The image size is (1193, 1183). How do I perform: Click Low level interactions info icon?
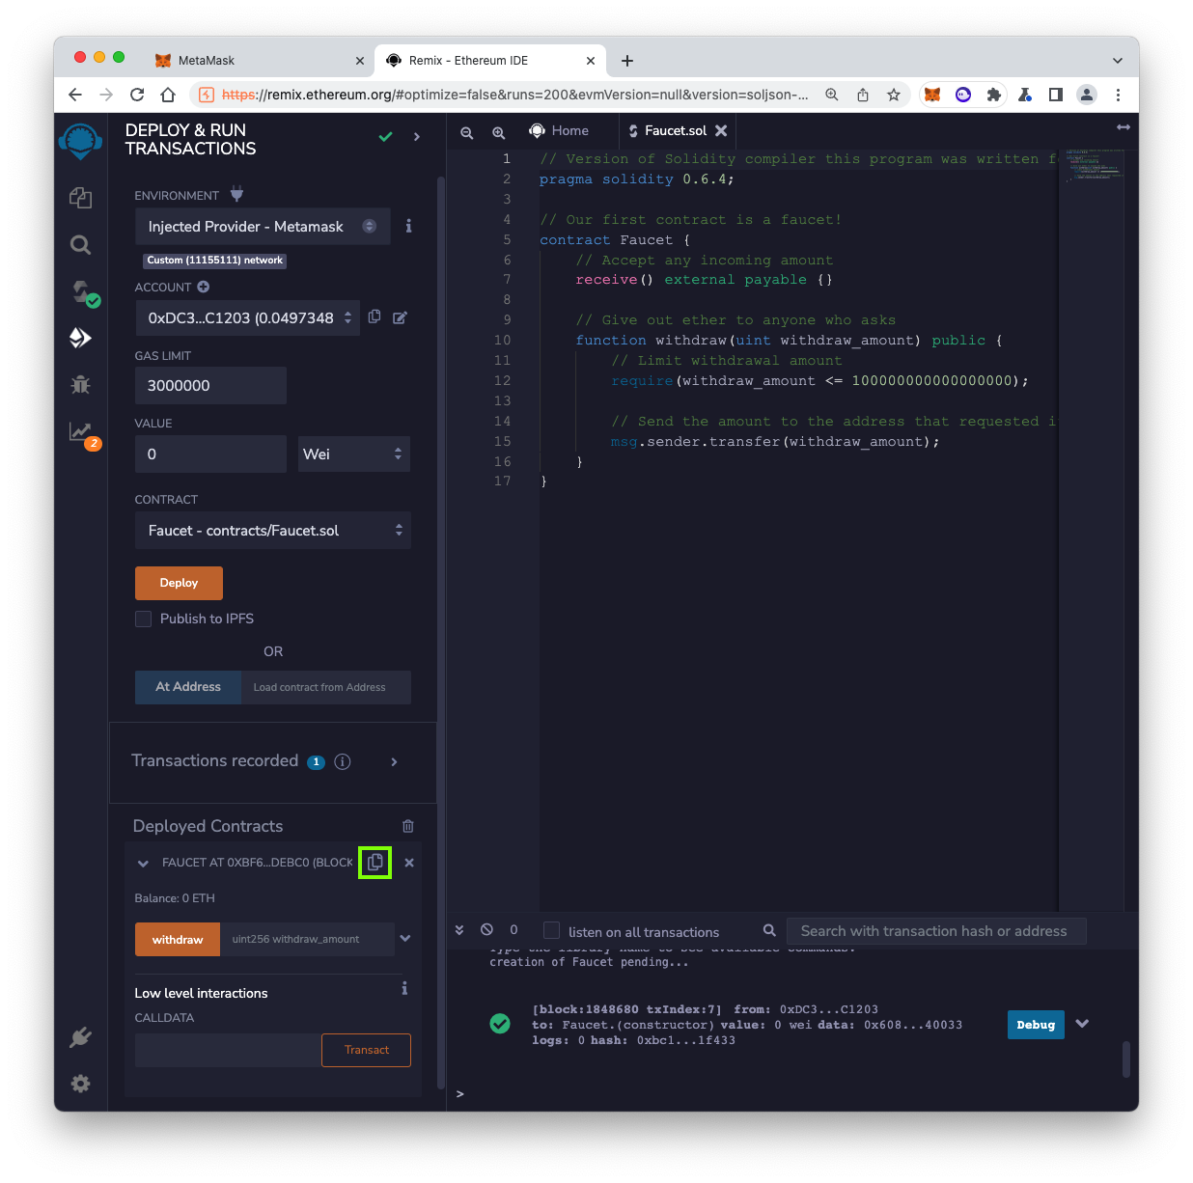[404, 988]
